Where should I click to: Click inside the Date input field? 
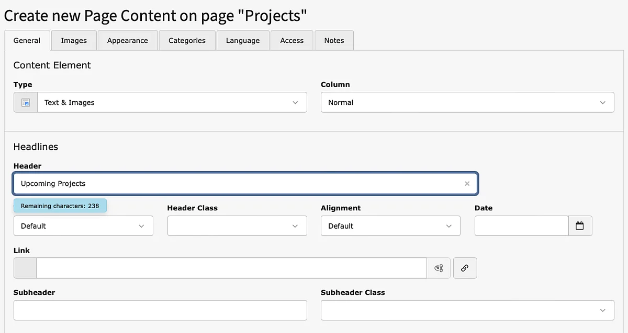pos(521,226)
